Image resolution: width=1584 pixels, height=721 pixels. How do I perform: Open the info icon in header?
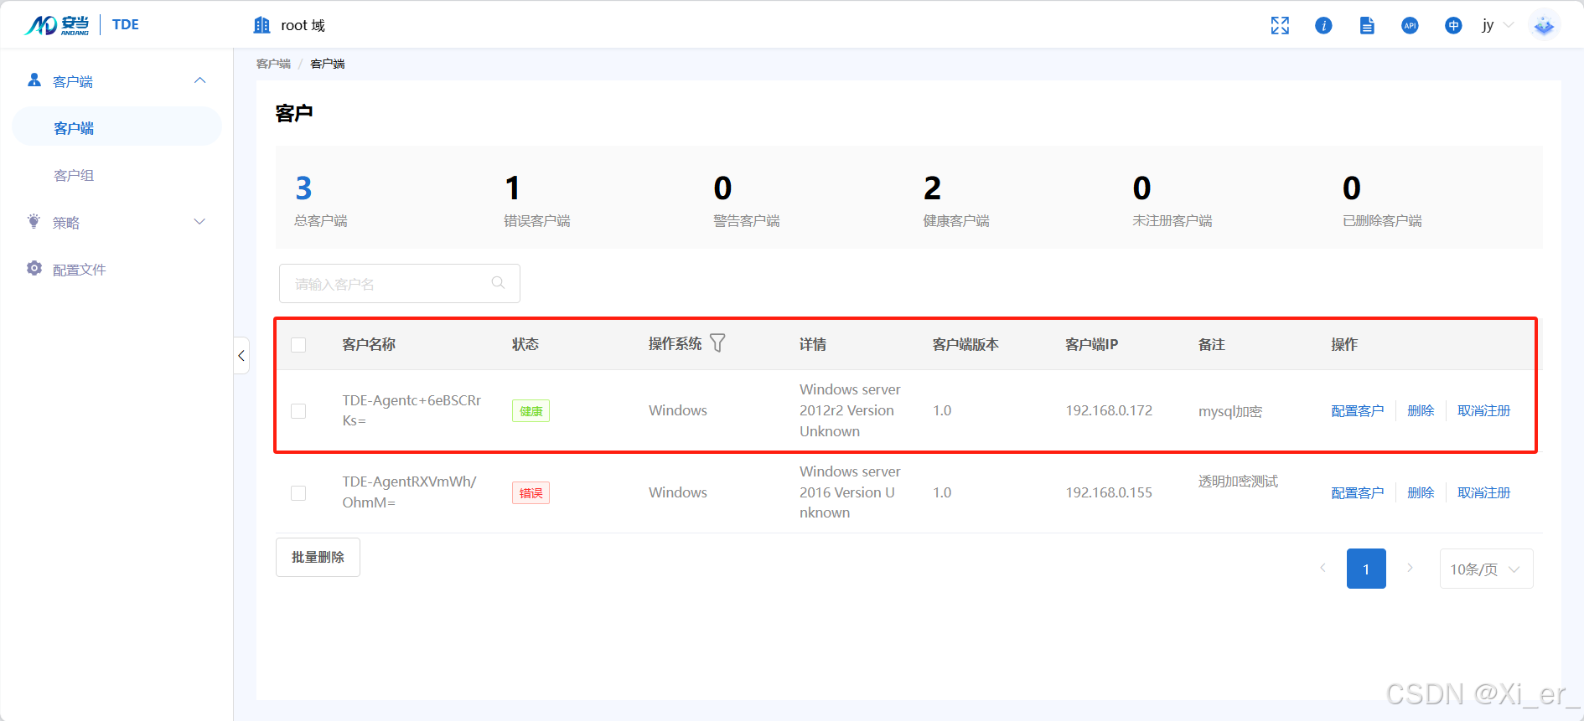pyautogui.click(x=1323, y=26)
